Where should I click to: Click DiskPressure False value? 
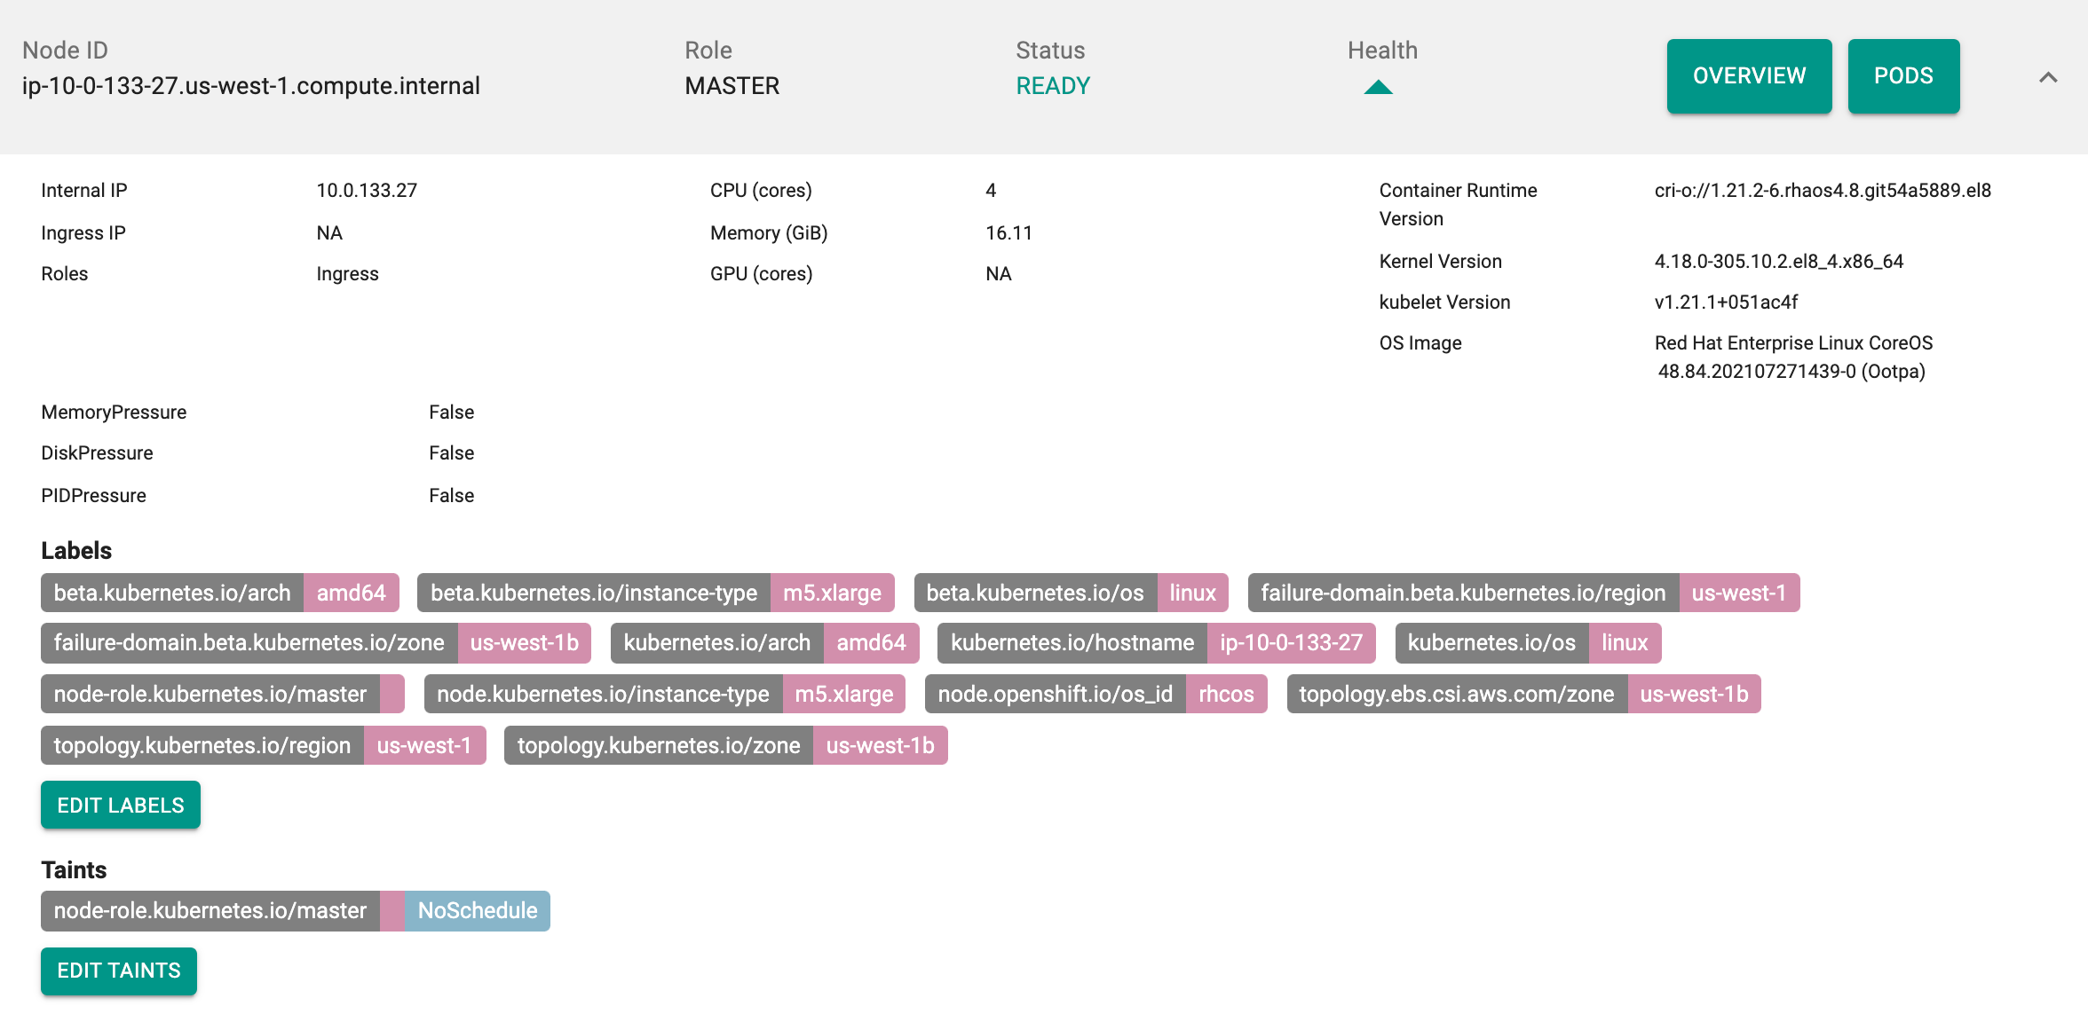451,453
